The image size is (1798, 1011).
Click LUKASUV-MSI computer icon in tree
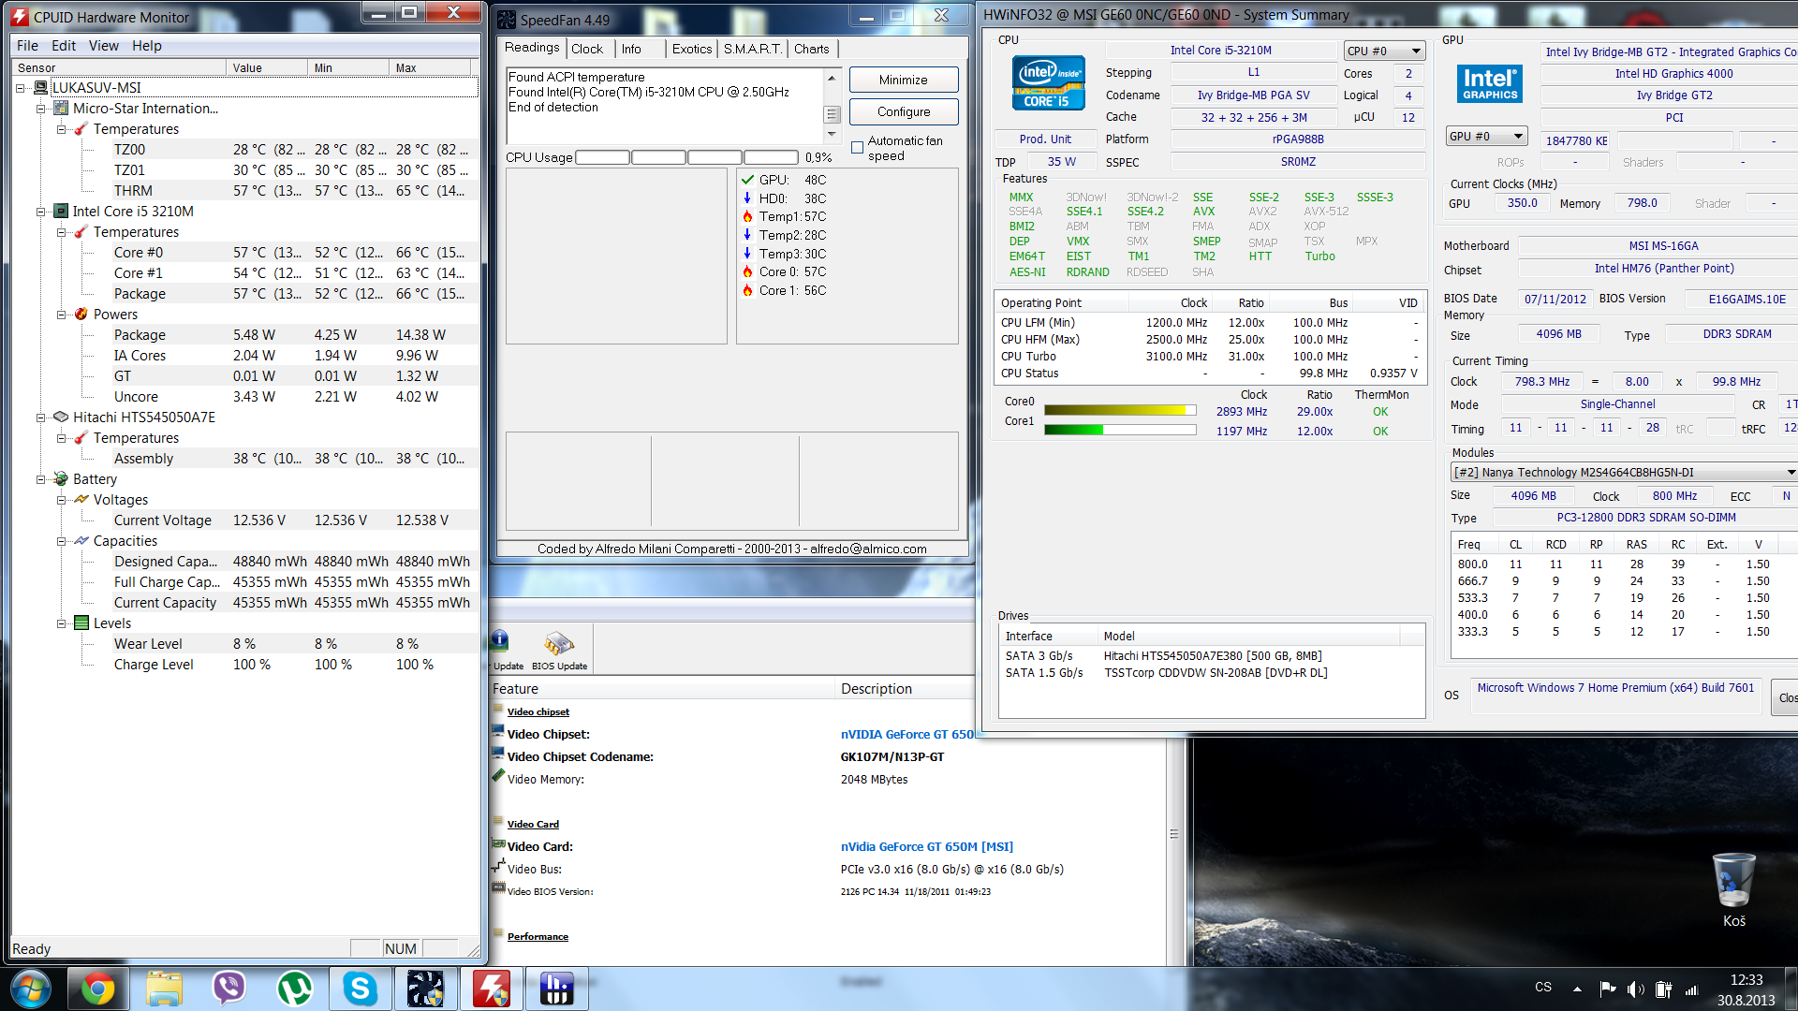pos(41,87)
